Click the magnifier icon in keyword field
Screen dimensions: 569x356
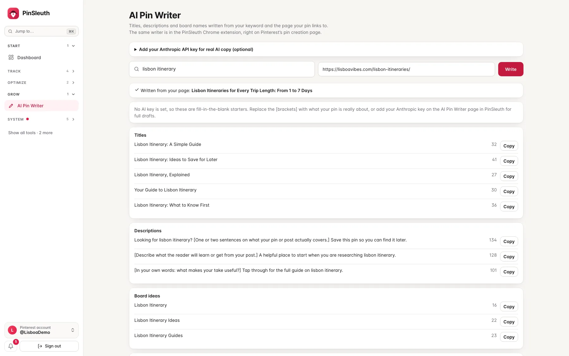pyautogui.click(x=137, y=69)
